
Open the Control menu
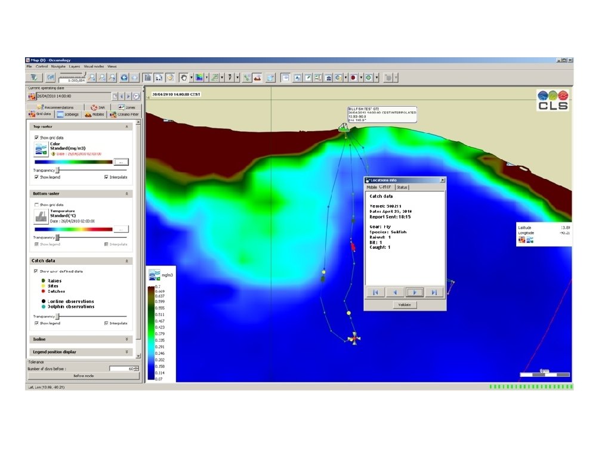tap(42, 67)
